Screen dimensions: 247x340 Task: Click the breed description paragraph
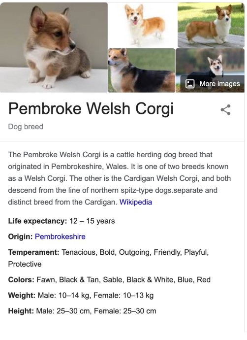point(120,178)
